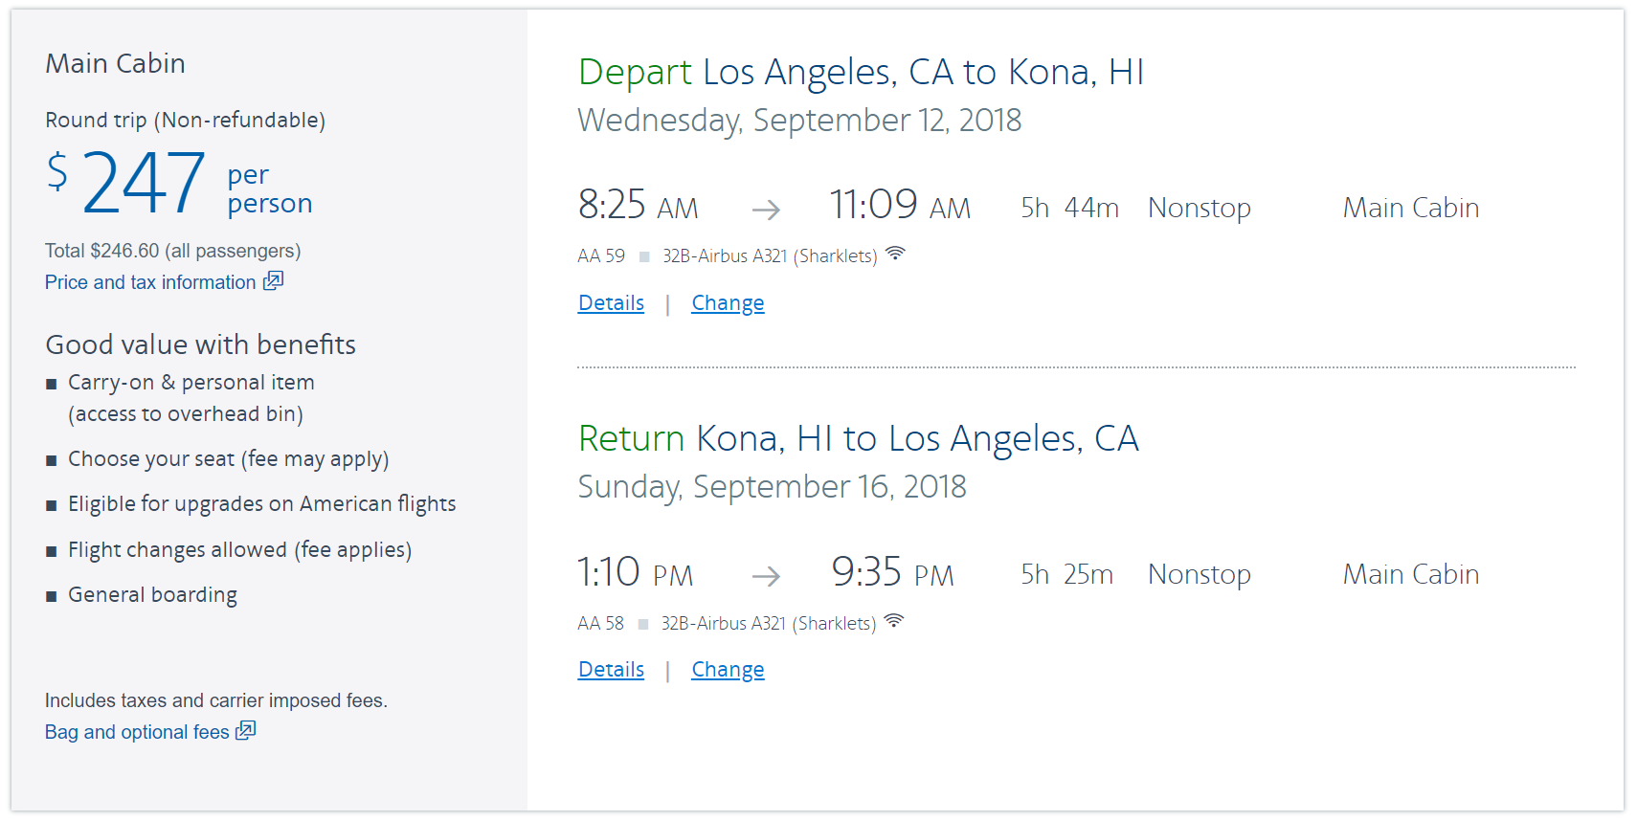Click the square bullet beside General boarding
The height and width of the screenshot is (821, 1637).
coord(52,596)
